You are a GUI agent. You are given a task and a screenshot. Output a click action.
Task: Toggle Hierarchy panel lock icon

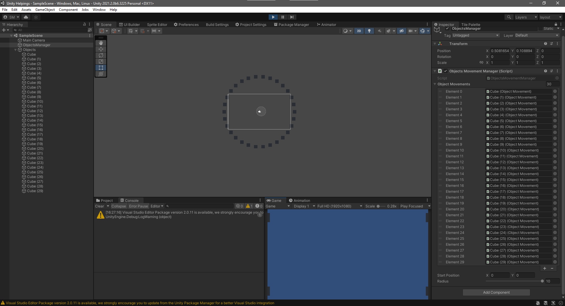tap(84, 24)
